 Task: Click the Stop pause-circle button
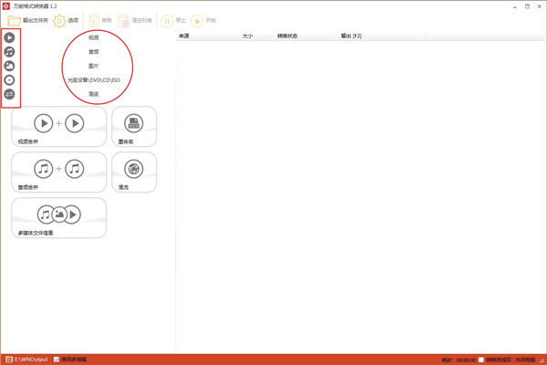pyautogui.click(x=167, y=21)
